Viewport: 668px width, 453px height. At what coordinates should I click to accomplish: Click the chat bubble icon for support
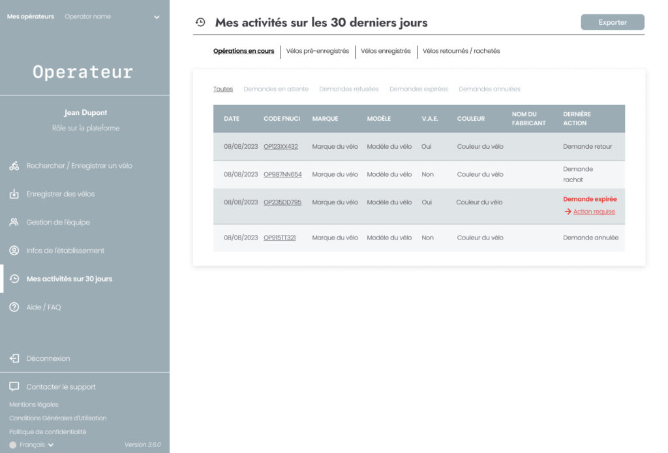coord(14,386)
